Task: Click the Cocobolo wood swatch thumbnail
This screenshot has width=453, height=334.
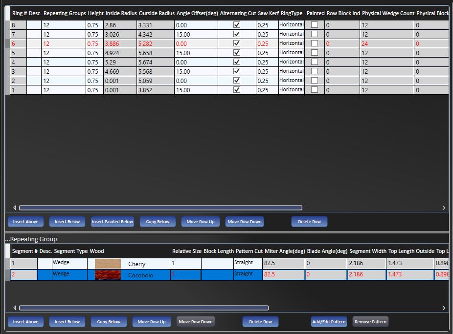Action: [x=107, y=275]
